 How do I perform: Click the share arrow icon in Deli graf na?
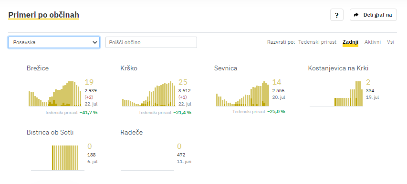coord(356,15)
